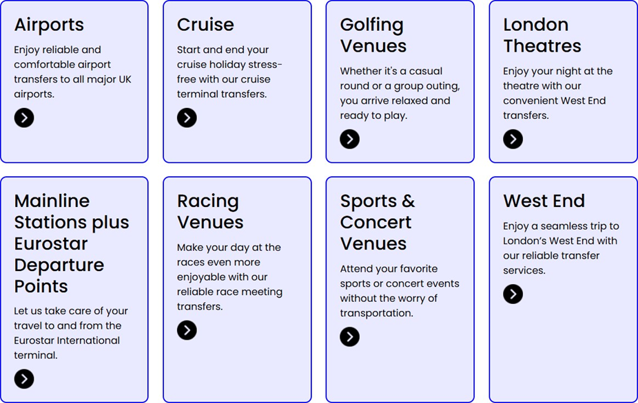Click the Golfing Venues arrow icon
This screenshot has height=403, width=638.
350,139
